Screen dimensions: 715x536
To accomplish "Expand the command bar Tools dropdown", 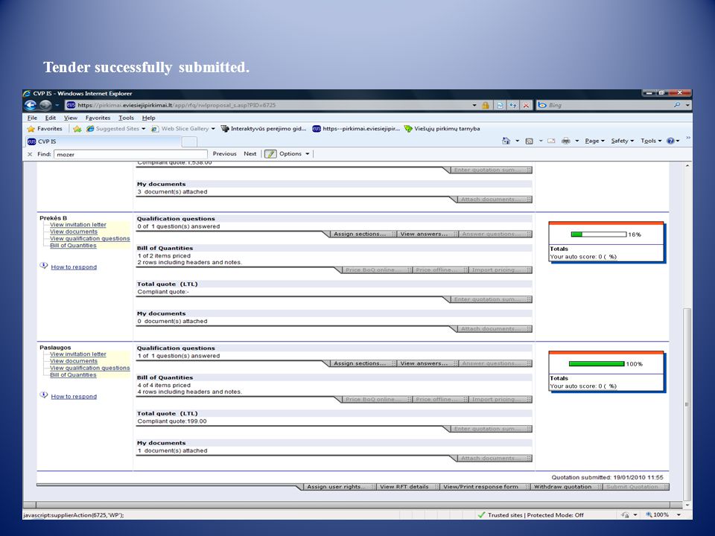I will coord(651,141).
